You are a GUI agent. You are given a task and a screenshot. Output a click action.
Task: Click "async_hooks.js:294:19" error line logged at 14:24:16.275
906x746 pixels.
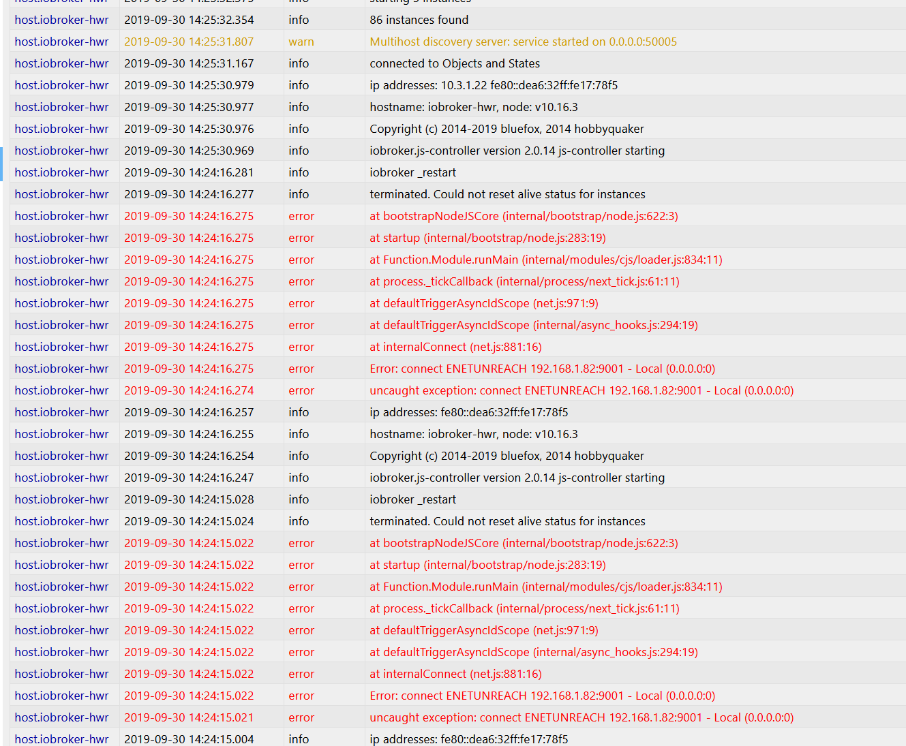[534, 325]
